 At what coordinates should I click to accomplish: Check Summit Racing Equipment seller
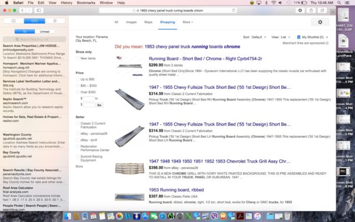tap(78, 157)
